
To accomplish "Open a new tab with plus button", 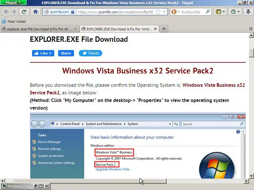I will (x=164, y=29).
